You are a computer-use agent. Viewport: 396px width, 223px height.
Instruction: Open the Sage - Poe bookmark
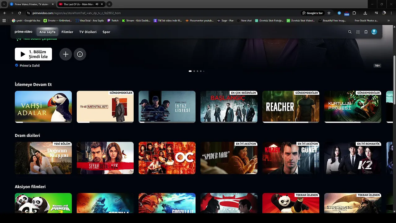(225, 20)
